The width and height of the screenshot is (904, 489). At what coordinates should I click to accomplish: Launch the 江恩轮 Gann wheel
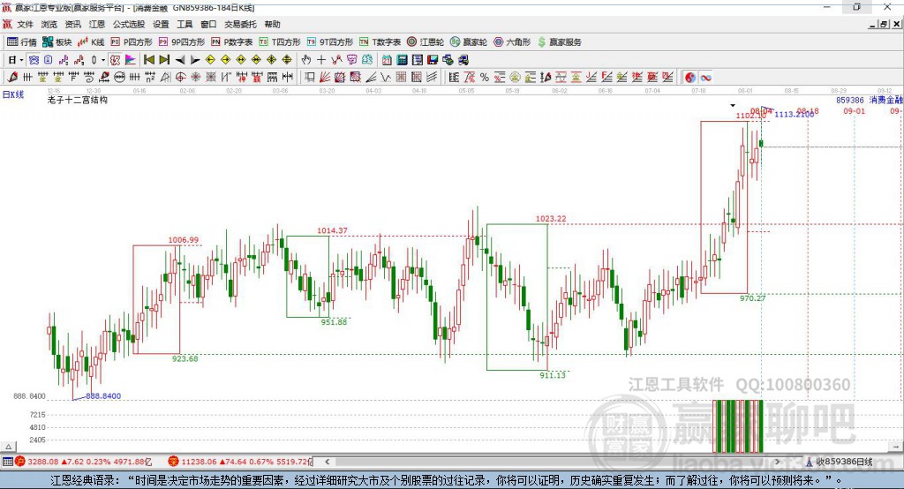(x=426, y=42)
